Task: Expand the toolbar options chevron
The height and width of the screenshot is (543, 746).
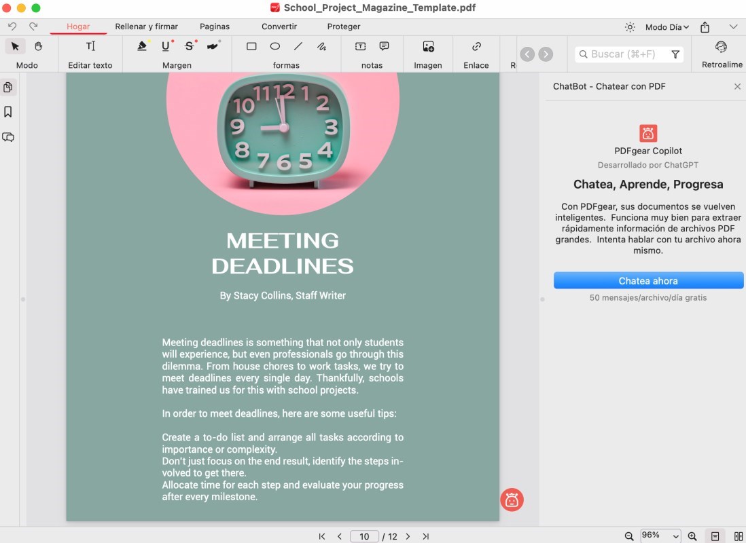Action: [x=734, y=27]
